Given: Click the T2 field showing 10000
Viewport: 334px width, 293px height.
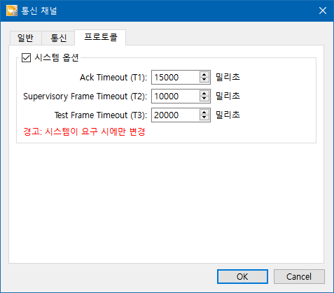Looking at the screenshot, I should click(176, 96).
